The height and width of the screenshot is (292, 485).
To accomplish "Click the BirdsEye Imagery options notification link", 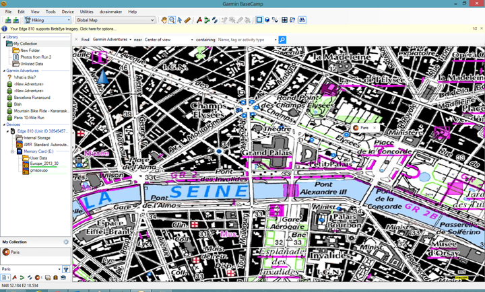I will point(63,29).
